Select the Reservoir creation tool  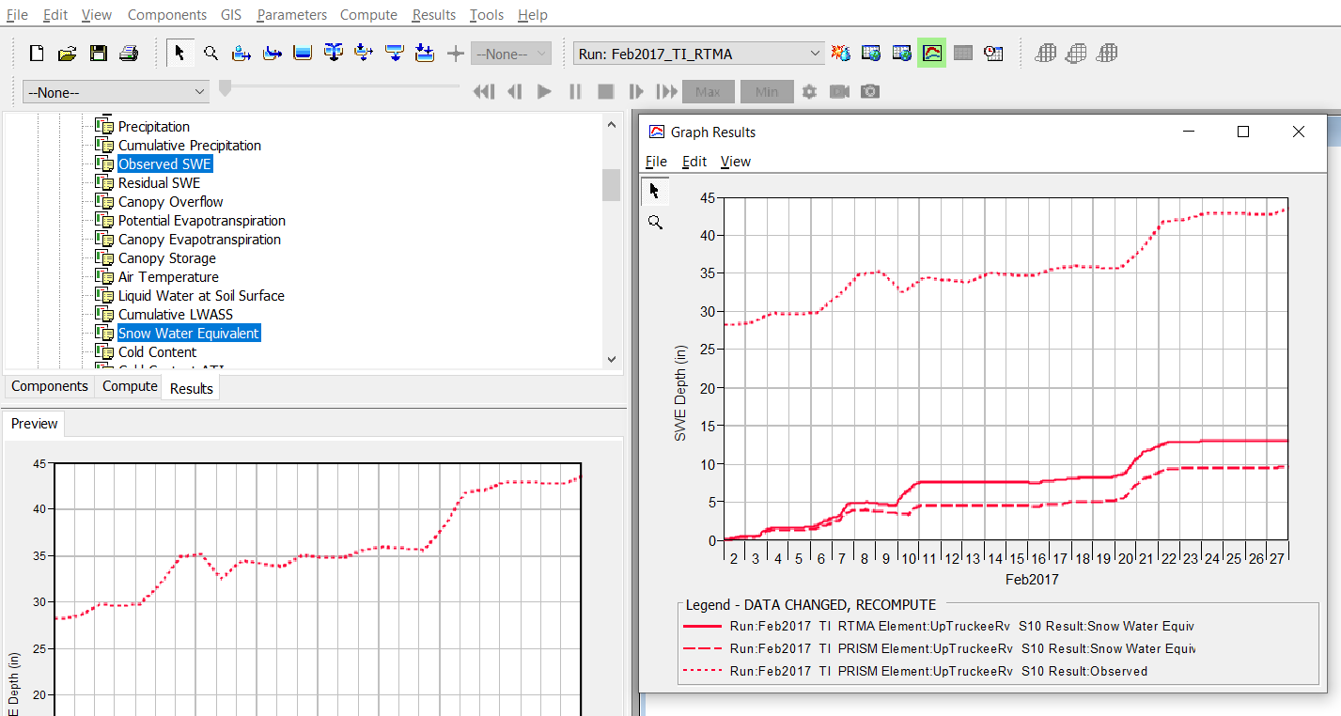tap(303, 54)
